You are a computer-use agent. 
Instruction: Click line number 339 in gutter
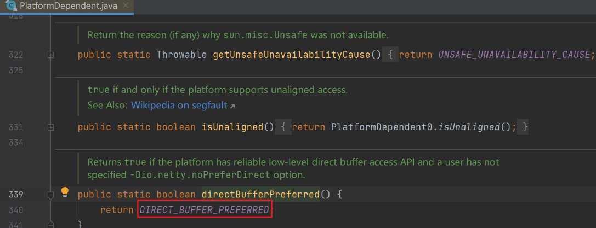(15, 194)
